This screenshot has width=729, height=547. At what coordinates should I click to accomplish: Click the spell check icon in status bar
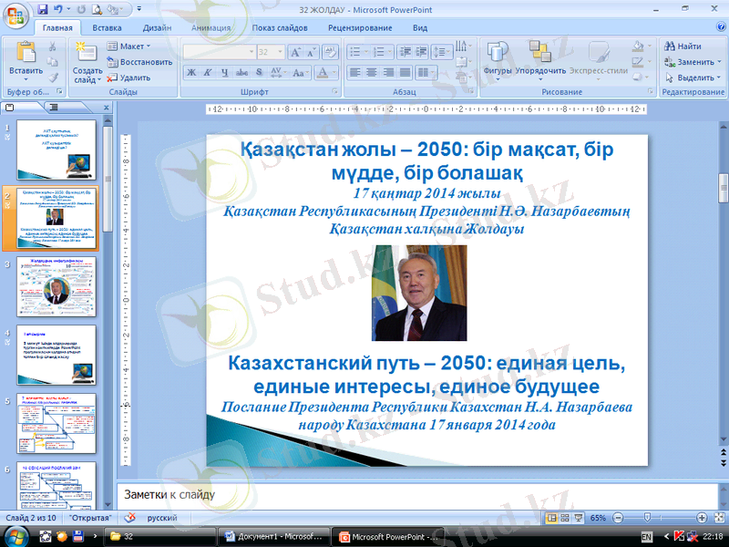click(128, 518)
